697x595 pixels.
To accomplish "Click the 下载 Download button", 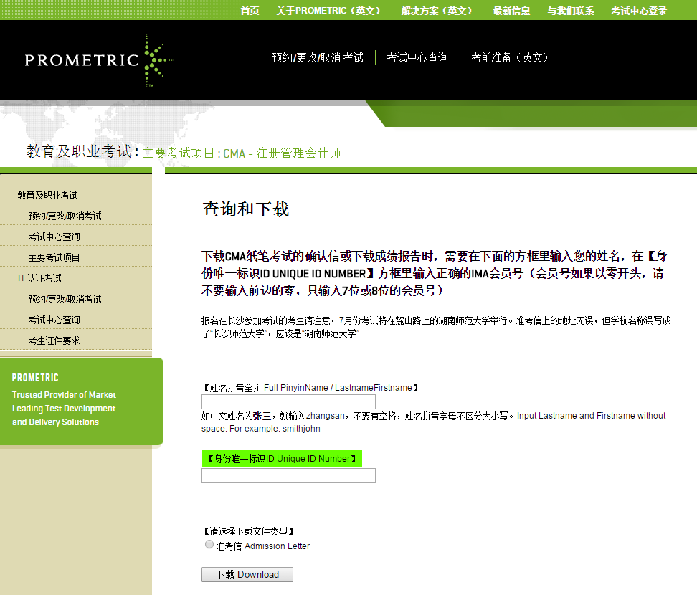I will [x=247, y=574].
